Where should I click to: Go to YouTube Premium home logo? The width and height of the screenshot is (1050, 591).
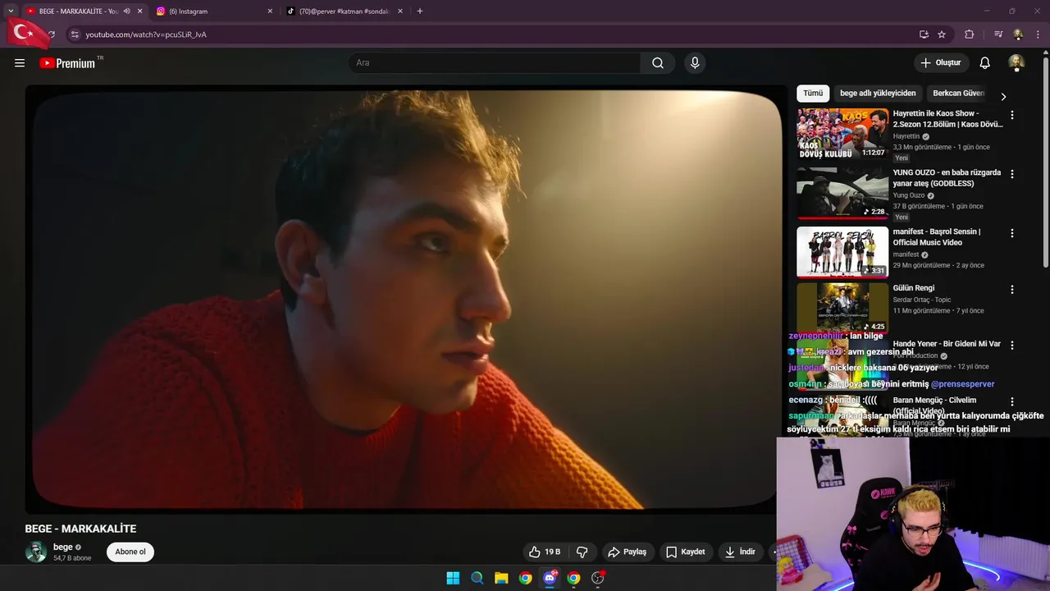(67, 63)
